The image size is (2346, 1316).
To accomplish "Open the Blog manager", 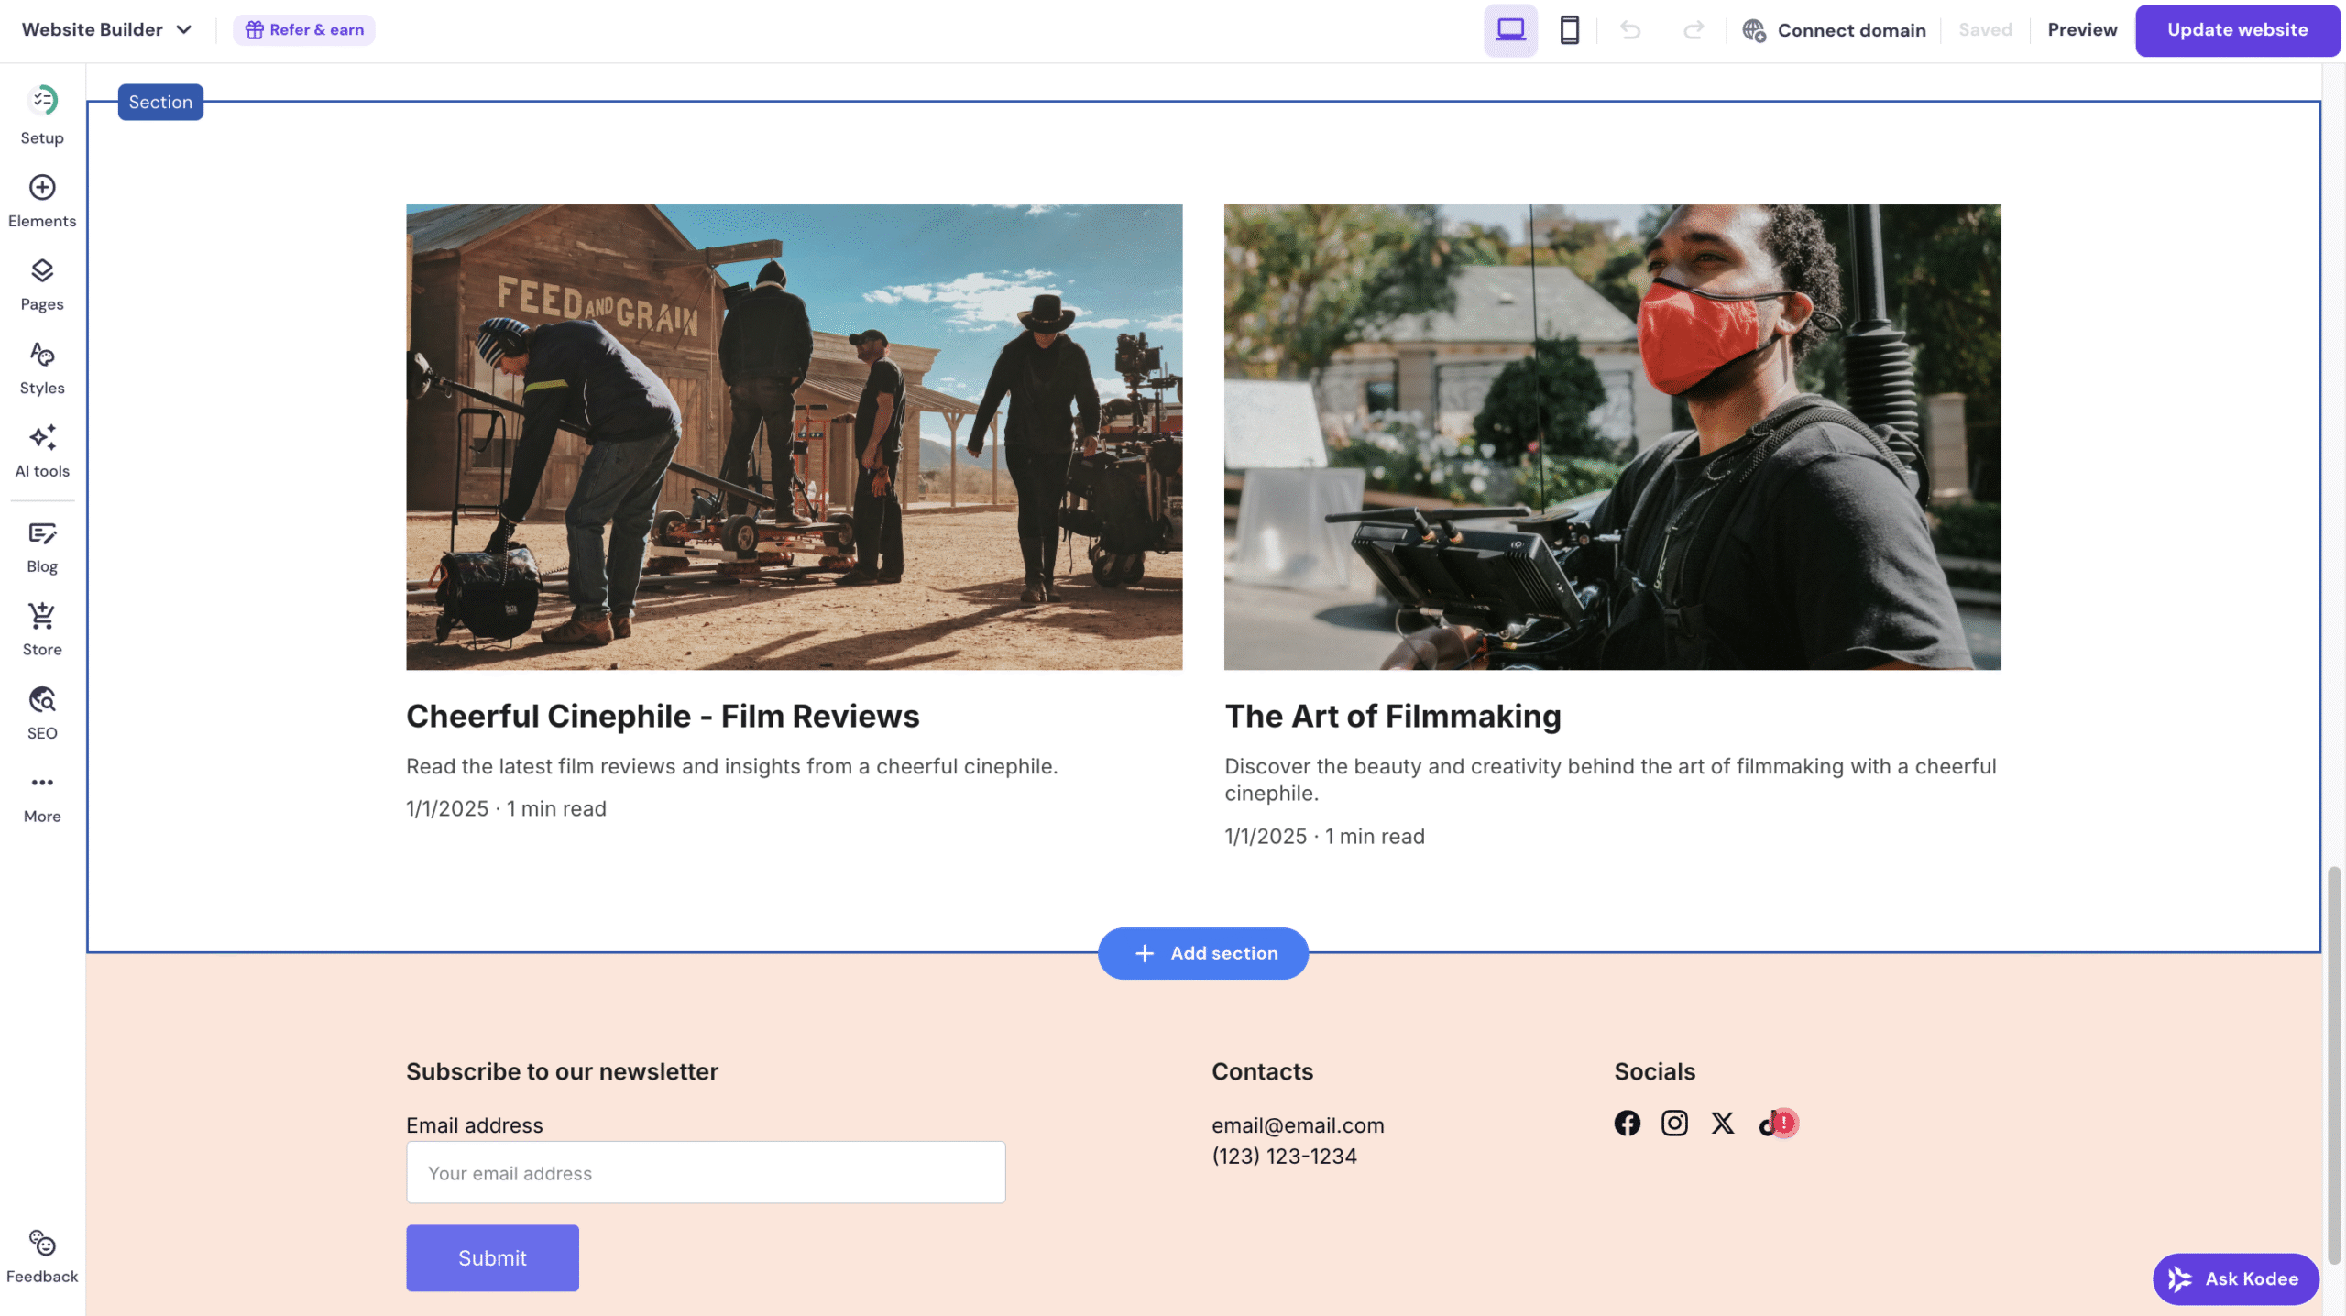I will point(42,547).
